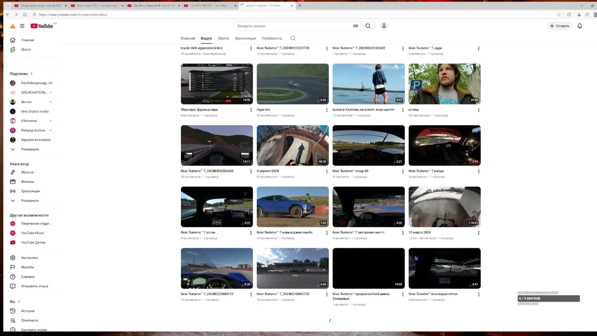Play the мопед video thumbnail

click(444, 84)
